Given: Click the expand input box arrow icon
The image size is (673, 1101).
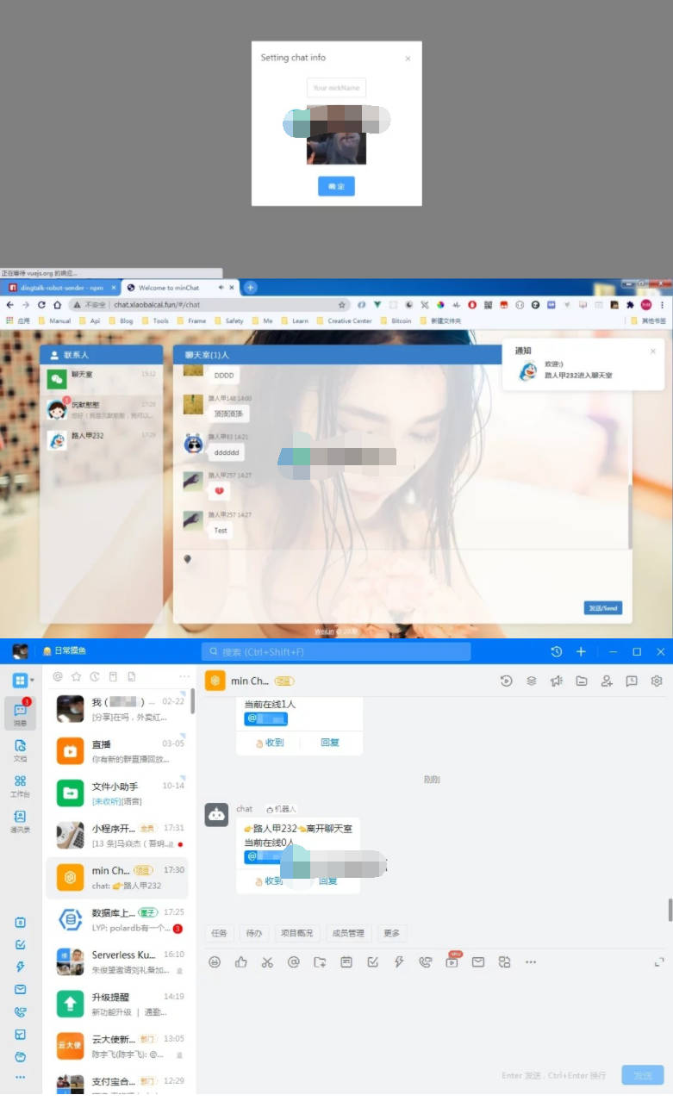Looking at the screenshot, I should (x=660, y=961).
